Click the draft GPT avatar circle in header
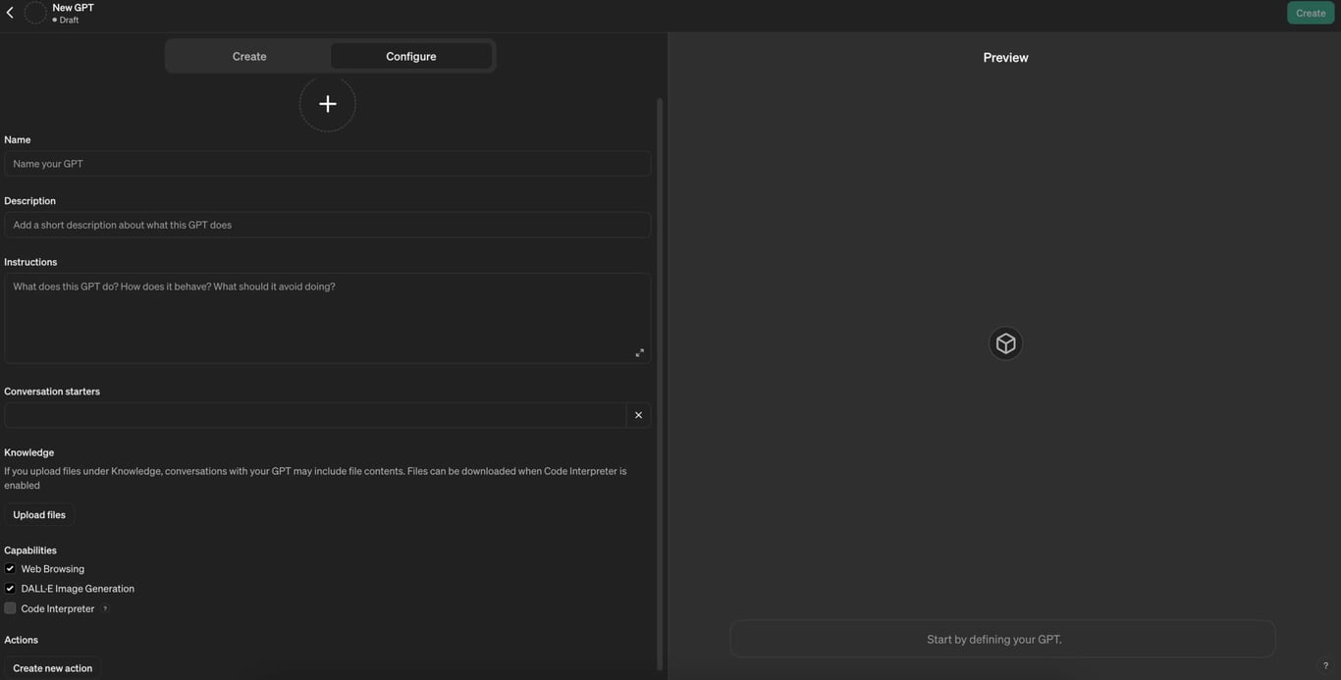 35,13
